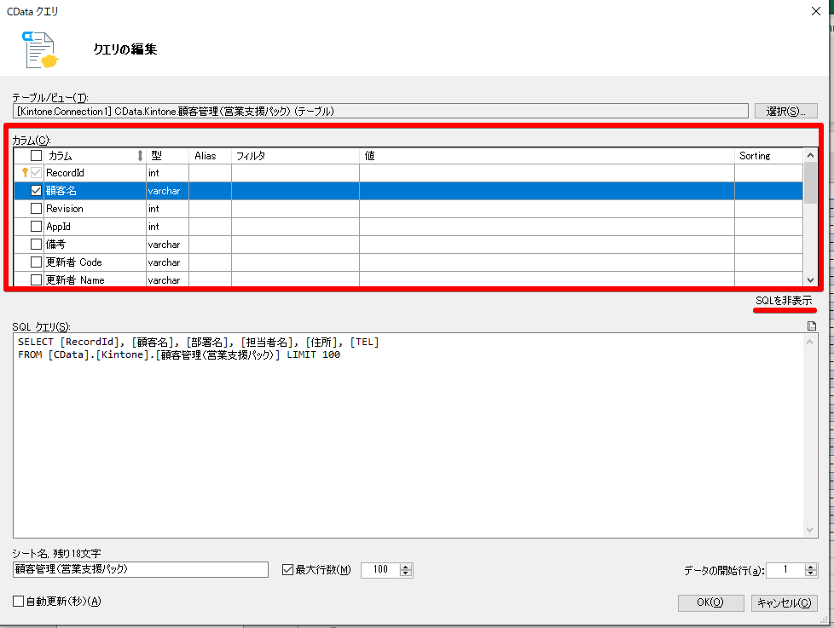Click the 選択(S)... button
Viewport: 834px width, 628px height.
coord(785,111)
